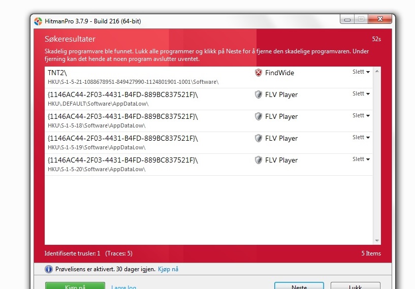
Task: Click the Lagre log link
Action: coord(123,287)
